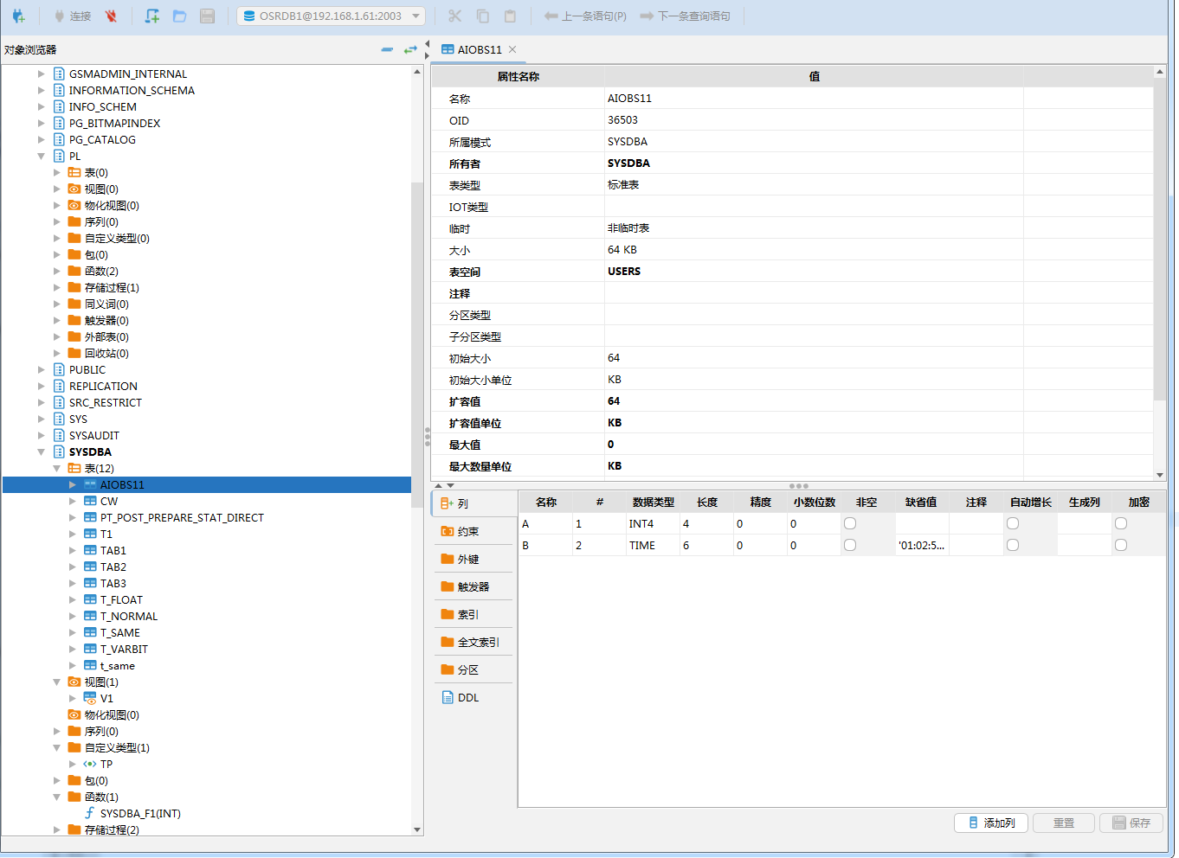Click the collapse-all icon in object browser
The height and width of the screenshot is (858, 1179).
point(387,50)
